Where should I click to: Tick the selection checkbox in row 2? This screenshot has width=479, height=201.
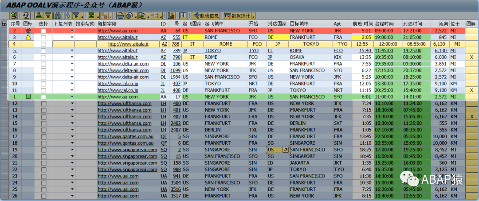click(43, 31)
